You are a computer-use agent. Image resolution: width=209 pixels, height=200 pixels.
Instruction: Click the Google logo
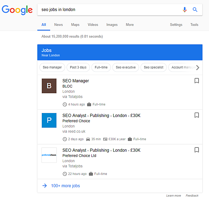17,10
